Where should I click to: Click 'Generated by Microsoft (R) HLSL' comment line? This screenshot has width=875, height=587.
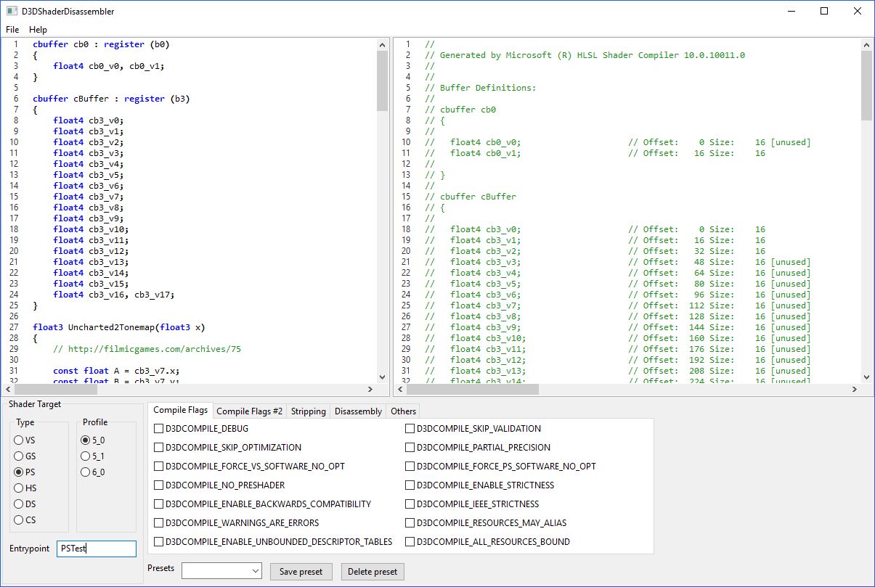(x=585, y=55)
